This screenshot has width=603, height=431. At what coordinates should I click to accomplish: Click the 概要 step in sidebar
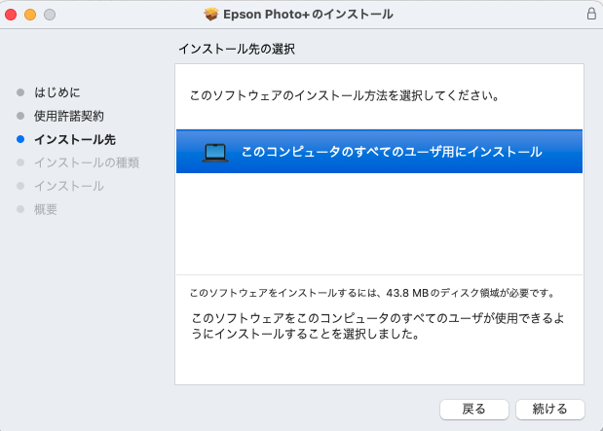[46, 210]
